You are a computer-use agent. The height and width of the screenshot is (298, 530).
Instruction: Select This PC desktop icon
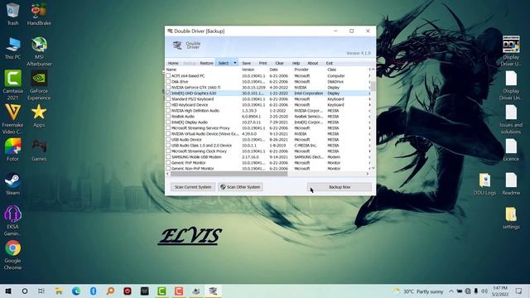[x=13, y=48]
